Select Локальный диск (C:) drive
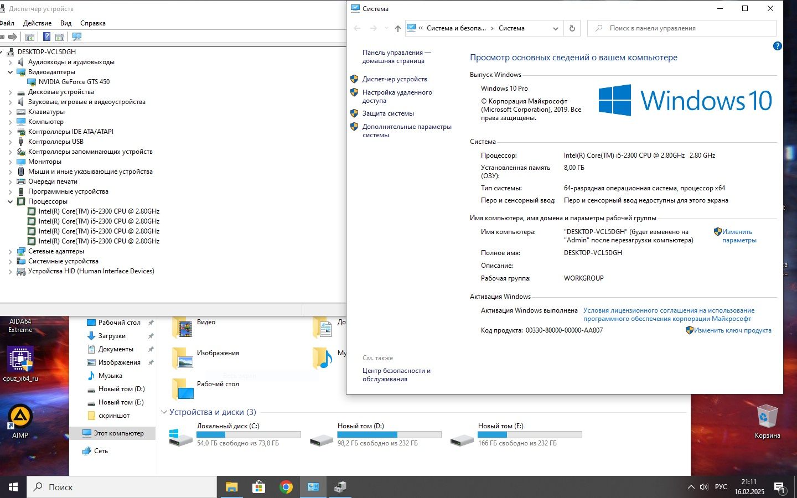 [235, 434]
